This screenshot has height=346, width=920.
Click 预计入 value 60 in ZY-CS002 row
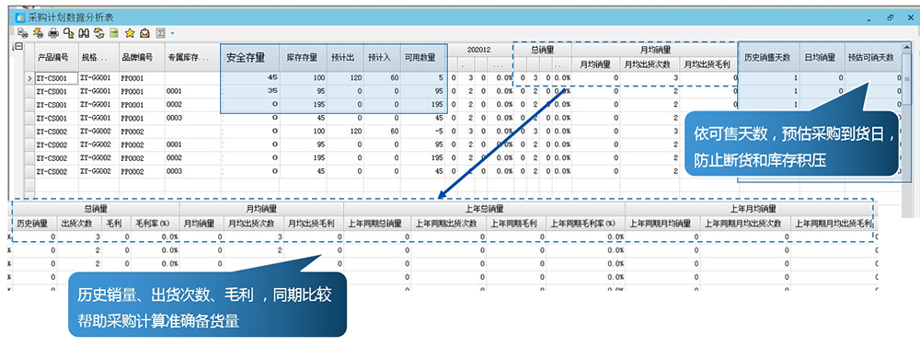[382, 131]
